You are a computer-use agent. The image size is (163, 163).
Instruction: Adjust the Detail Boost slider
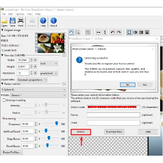pyautogui.click(x=47, y=145)
